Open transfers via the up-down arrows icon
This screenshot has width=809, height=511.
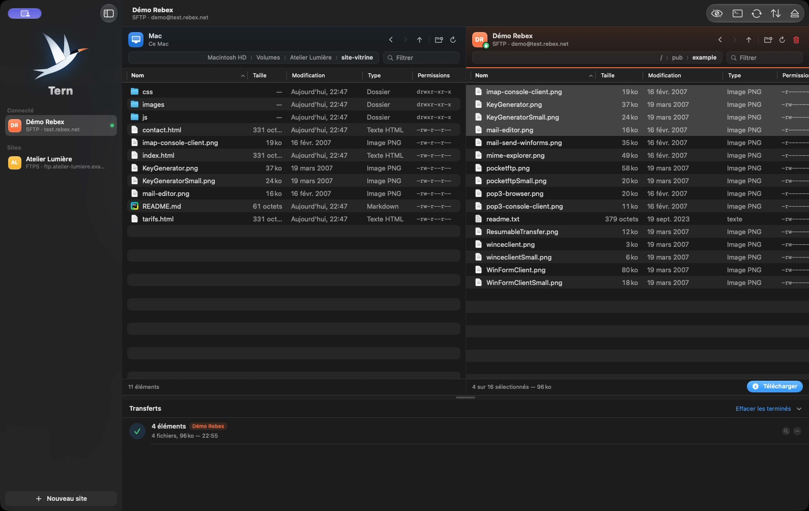775,14
